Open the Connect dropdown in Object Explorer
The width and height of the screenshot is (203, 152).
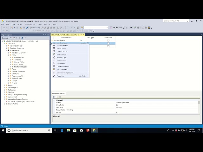(5, 38)
